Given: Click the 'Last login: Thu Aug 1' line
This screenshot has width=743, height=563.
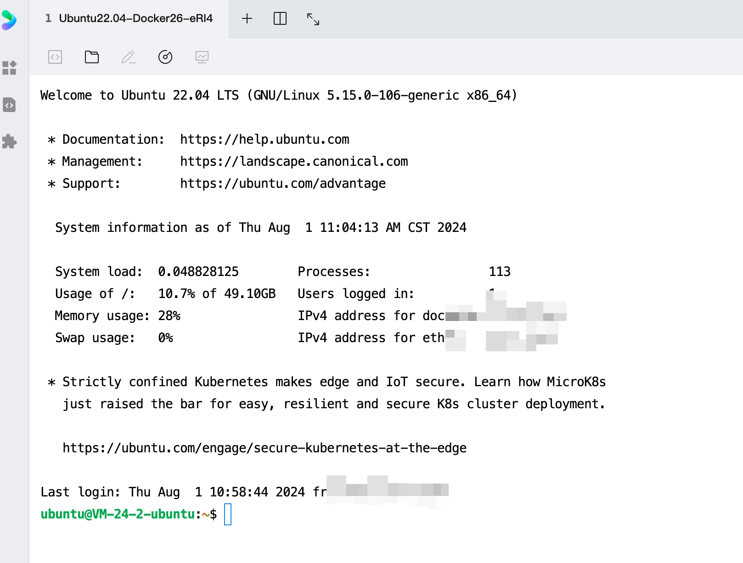Looking at the screenshot, I should (x=184, y=492).
